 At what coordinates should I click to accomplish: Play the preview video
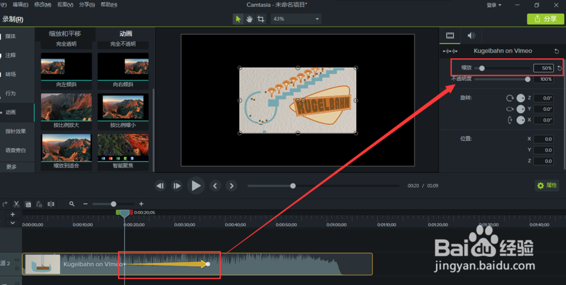pos(196,186)
